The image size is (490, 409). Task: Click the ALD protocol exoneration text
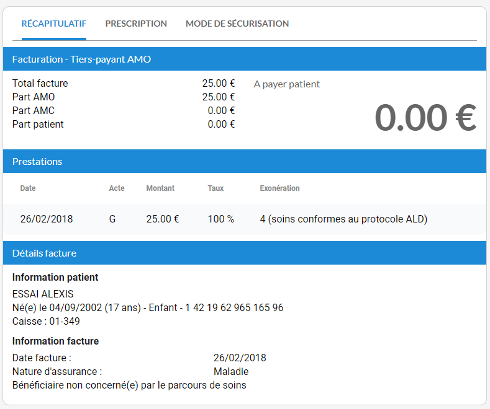(343, 219)
